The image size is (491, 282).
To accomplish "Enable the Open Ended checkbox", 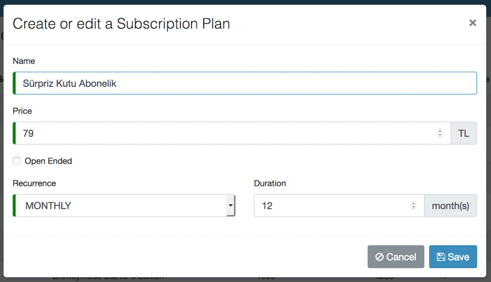I will click(x=17, y=161).
